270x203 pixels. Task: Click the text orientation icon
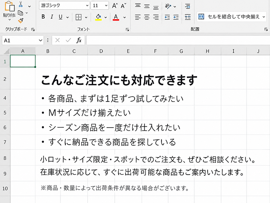coord(168,6)
